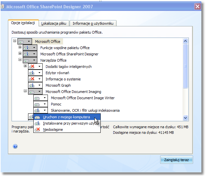This screenshot has height=177, width=206.
Task: Close the SharePoint Designer setup window
Action: [x=198, y=6]
